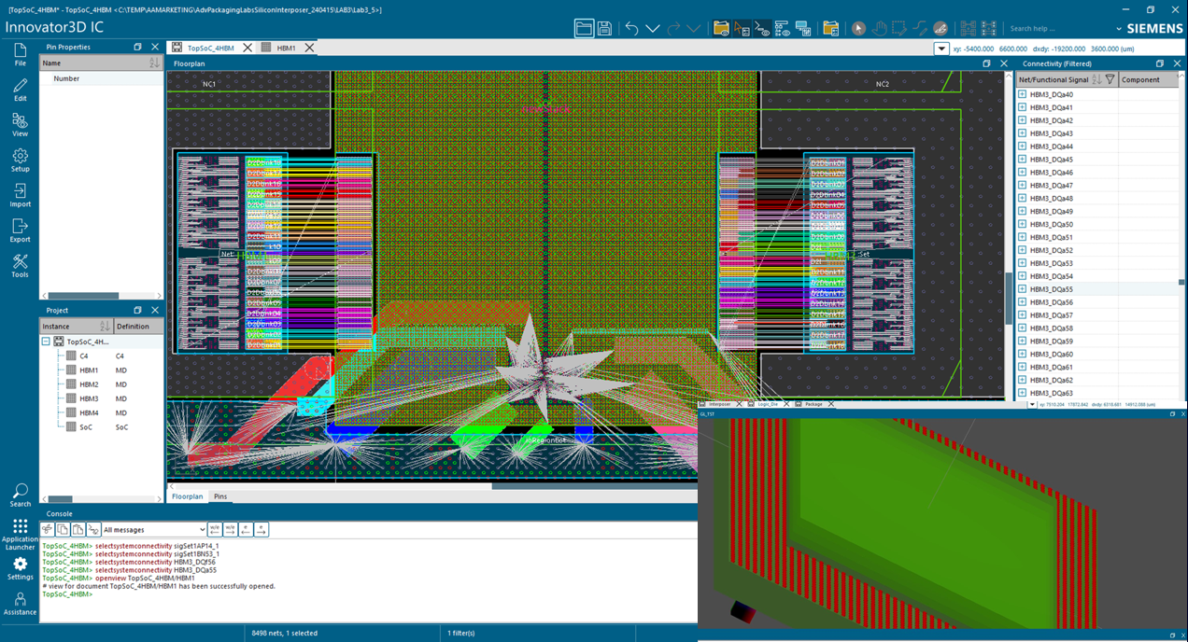Image resolution: width=1188 pixels, height=642 pixels.
Task: Open the Setup gear in the sidebar
Action: pos(20,160)
